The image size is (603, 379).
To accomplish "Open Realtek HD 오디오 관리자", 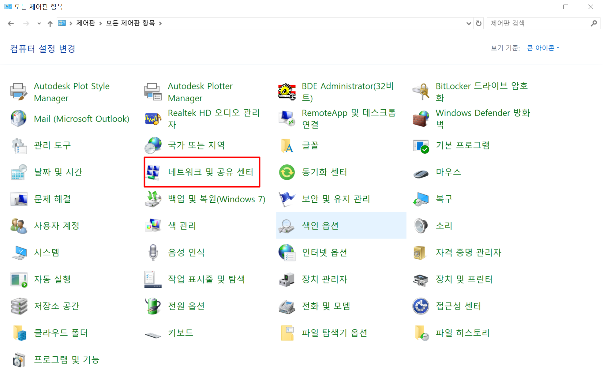I will [x=214, y=118].
